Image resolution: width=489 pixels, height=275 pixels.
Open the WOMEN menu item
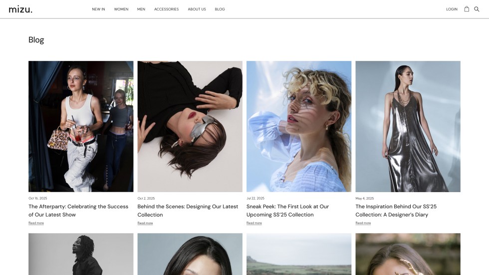click(121, 9)
